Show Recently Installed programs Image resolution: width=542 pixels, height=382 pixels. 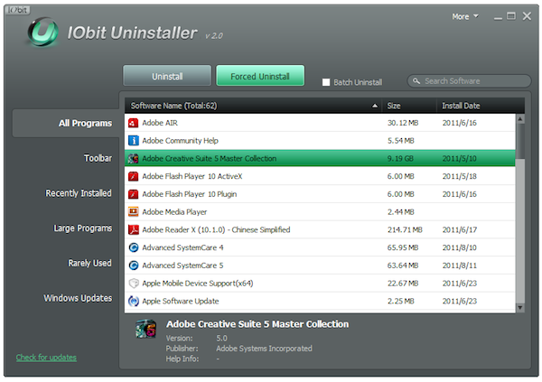click(x=79, y=193)
